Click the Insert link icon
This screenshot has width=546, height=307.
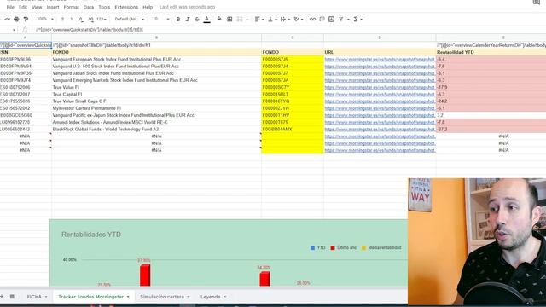tap(313, 19)
